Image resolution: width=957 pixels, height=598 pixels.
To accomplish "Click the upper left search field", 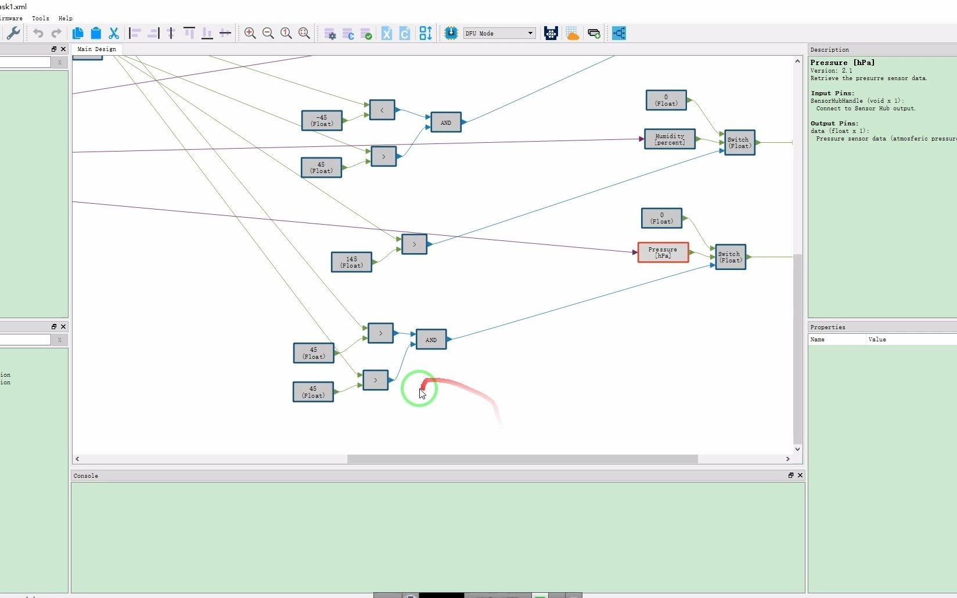I will coord(25,62).
